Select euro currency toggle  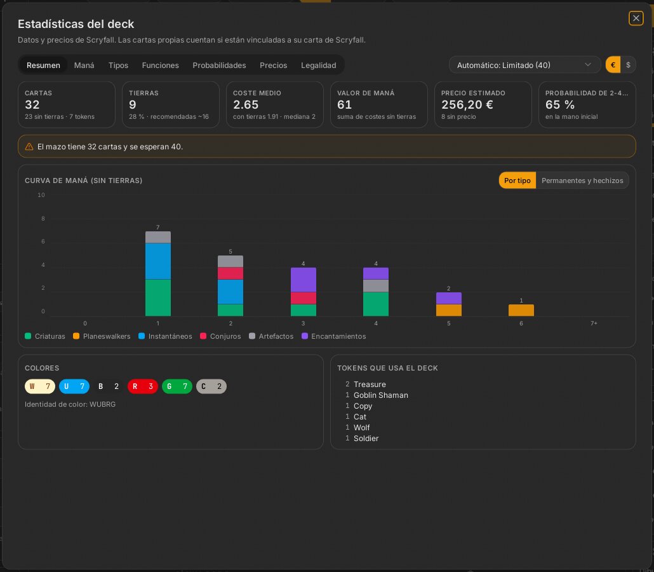tap(613, 65)
